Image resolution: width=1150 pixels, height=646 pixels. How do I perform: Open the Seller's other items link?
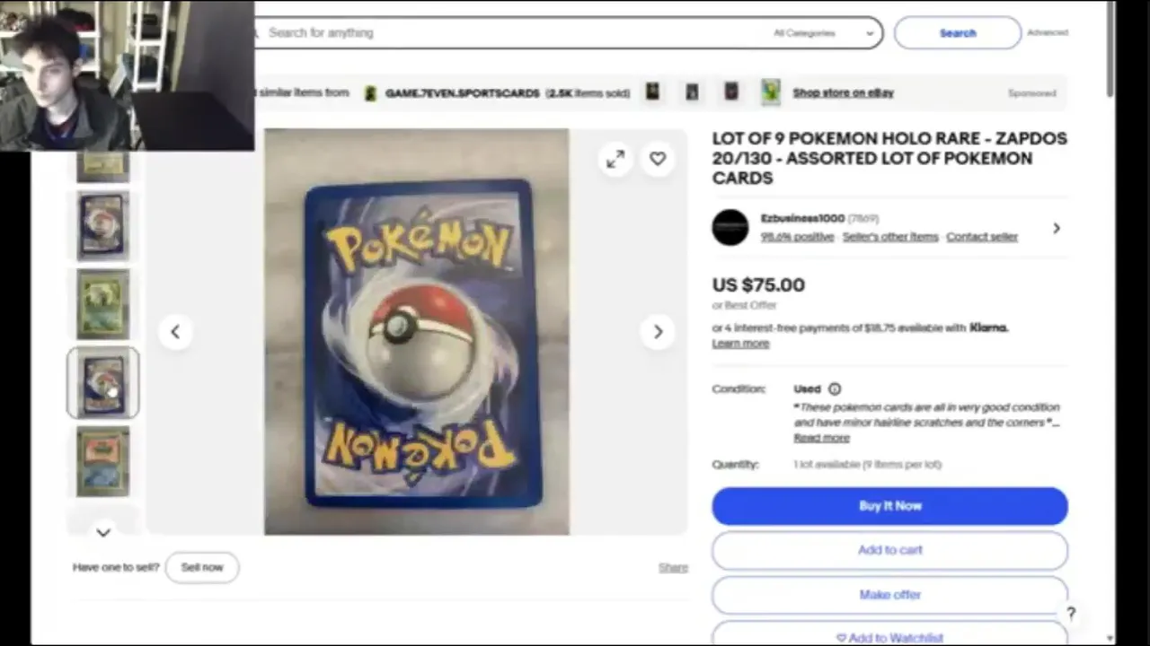[x=890, y=237]
